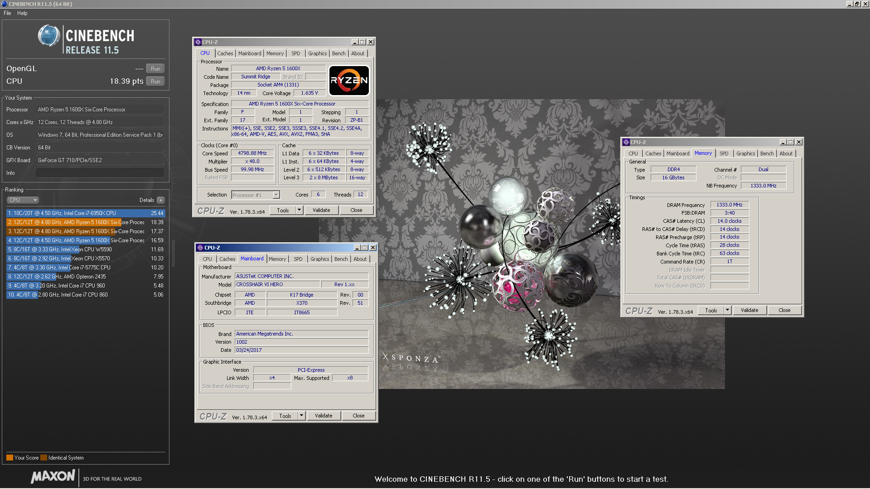Click BIOS date 03/24/2017 field
This screenshot has height=489, width=870.
301,350
